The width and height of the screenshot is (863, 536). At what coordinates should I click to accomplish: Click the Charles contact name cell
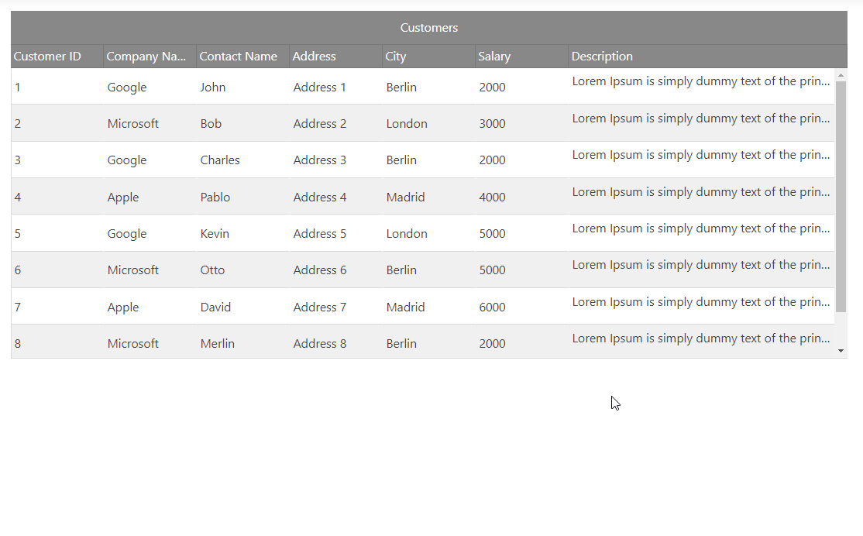click(220, 160)
